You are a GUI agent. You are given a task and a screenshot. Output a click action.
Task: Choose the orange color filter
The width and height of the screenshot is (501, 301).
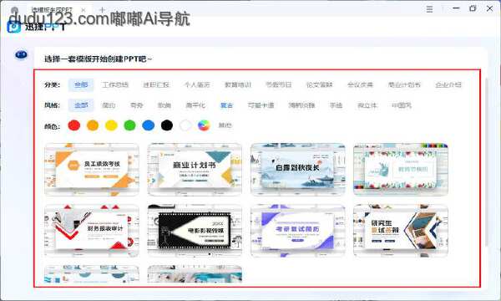(93, 125)
